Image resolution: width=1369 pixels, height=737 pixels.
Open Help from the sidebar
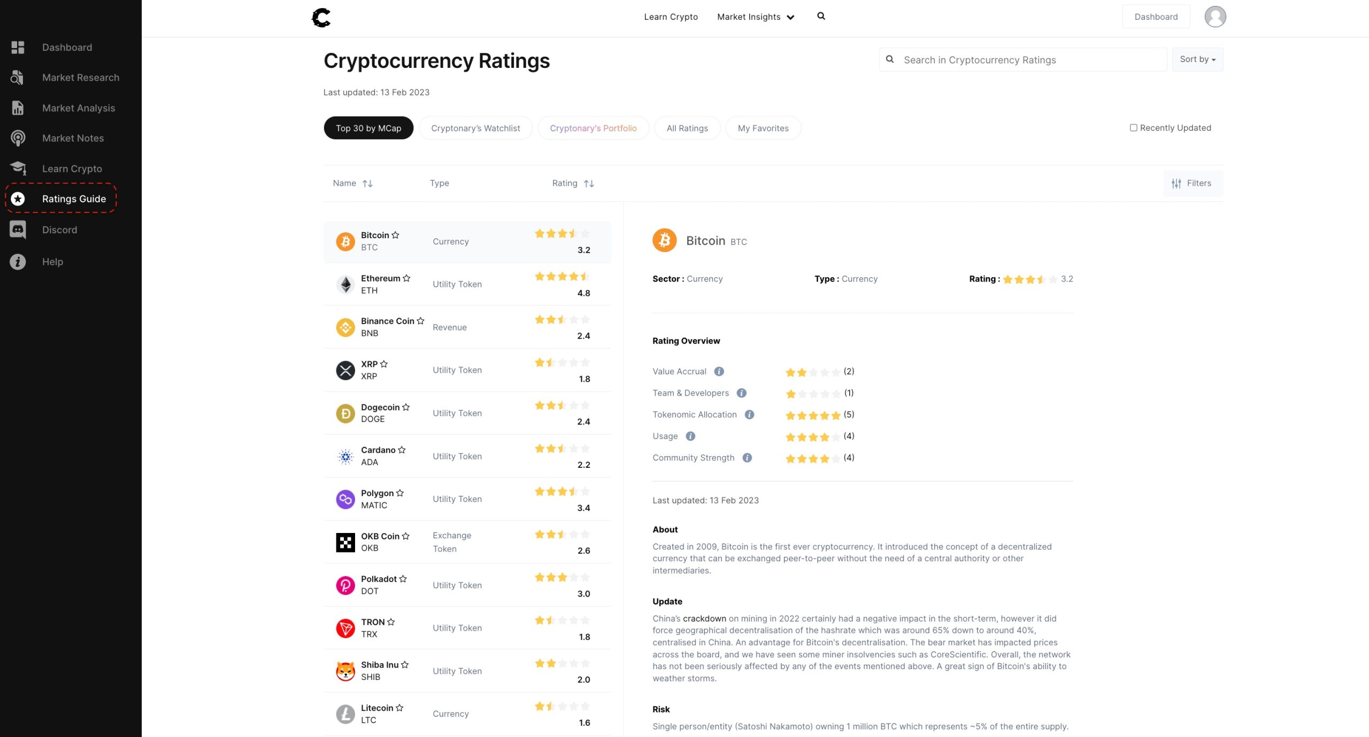[x=52, y=261]
